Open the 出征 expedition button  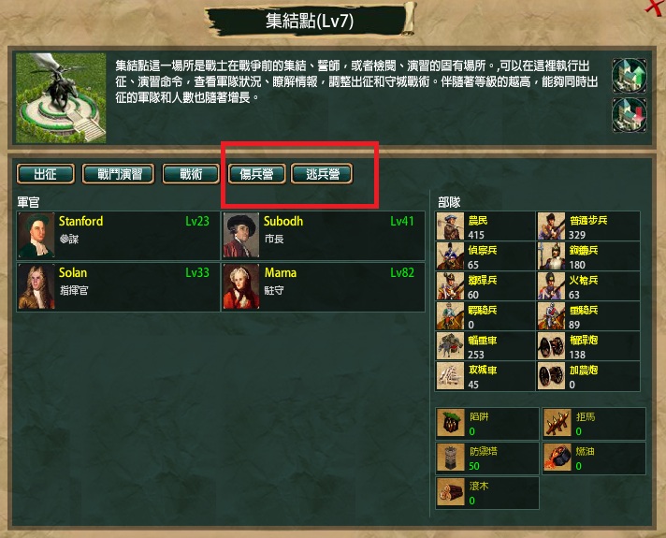pos(46,174)
